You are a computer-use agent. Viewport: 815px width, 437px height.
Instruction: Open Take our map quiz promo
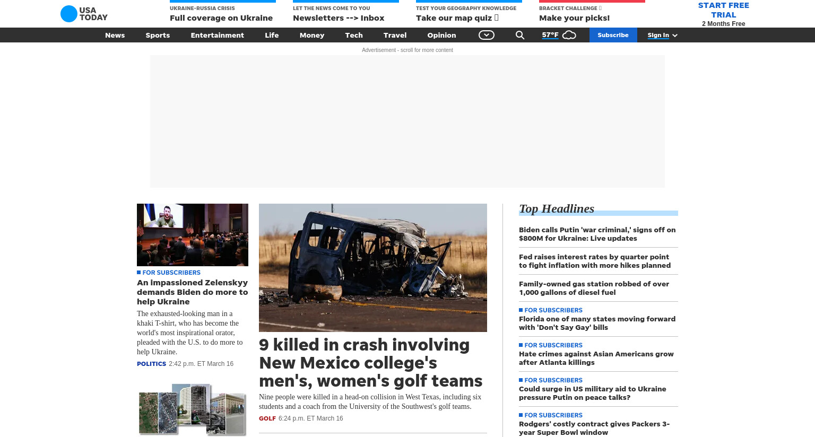tap(457, 18)
